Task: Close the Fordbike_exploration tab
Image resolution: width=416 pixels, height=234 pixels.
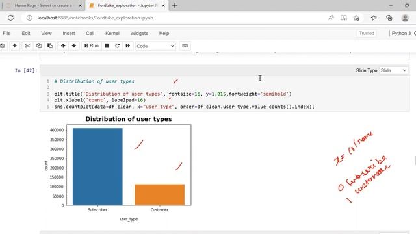Action: click(x=163, y=6)
